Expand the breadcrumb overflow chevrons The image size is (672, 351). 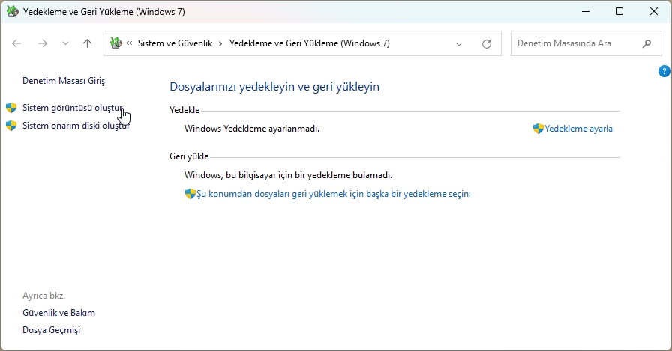[x=129, y=43]
